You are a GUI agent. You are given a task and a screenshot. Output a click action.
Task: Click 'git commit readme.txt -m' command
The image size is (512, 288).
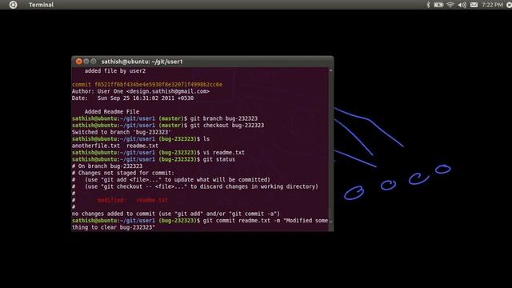tap(266, 221)
